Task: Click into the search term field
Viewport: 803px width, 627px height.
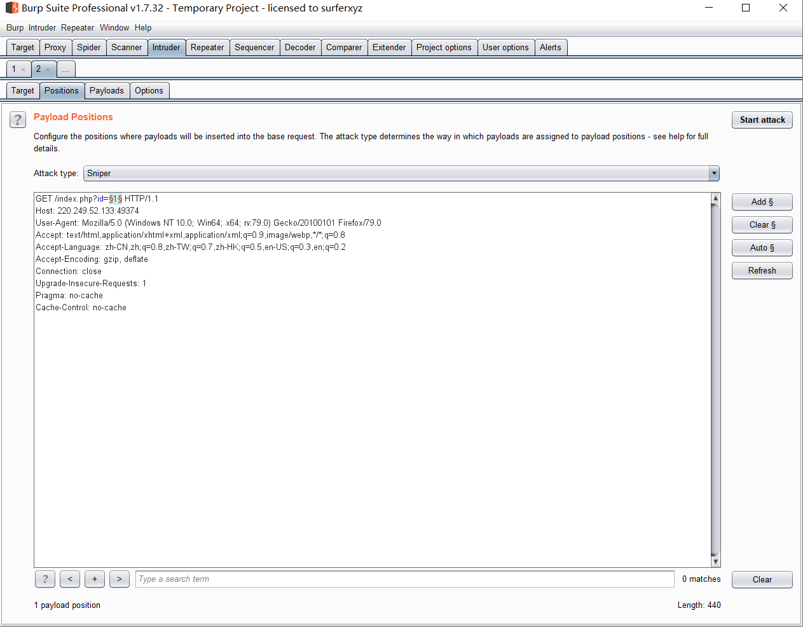Action: click(405, 579)
